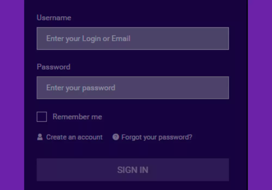Screen dimensions: 272x190
Task: Click Create an account to register
Action: click(74, 137)
